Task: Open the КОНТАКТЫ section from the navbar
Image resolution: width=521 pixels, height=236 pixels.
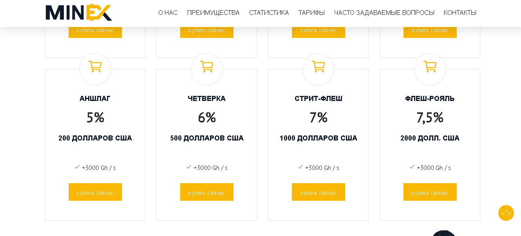Action: [460, 13]
